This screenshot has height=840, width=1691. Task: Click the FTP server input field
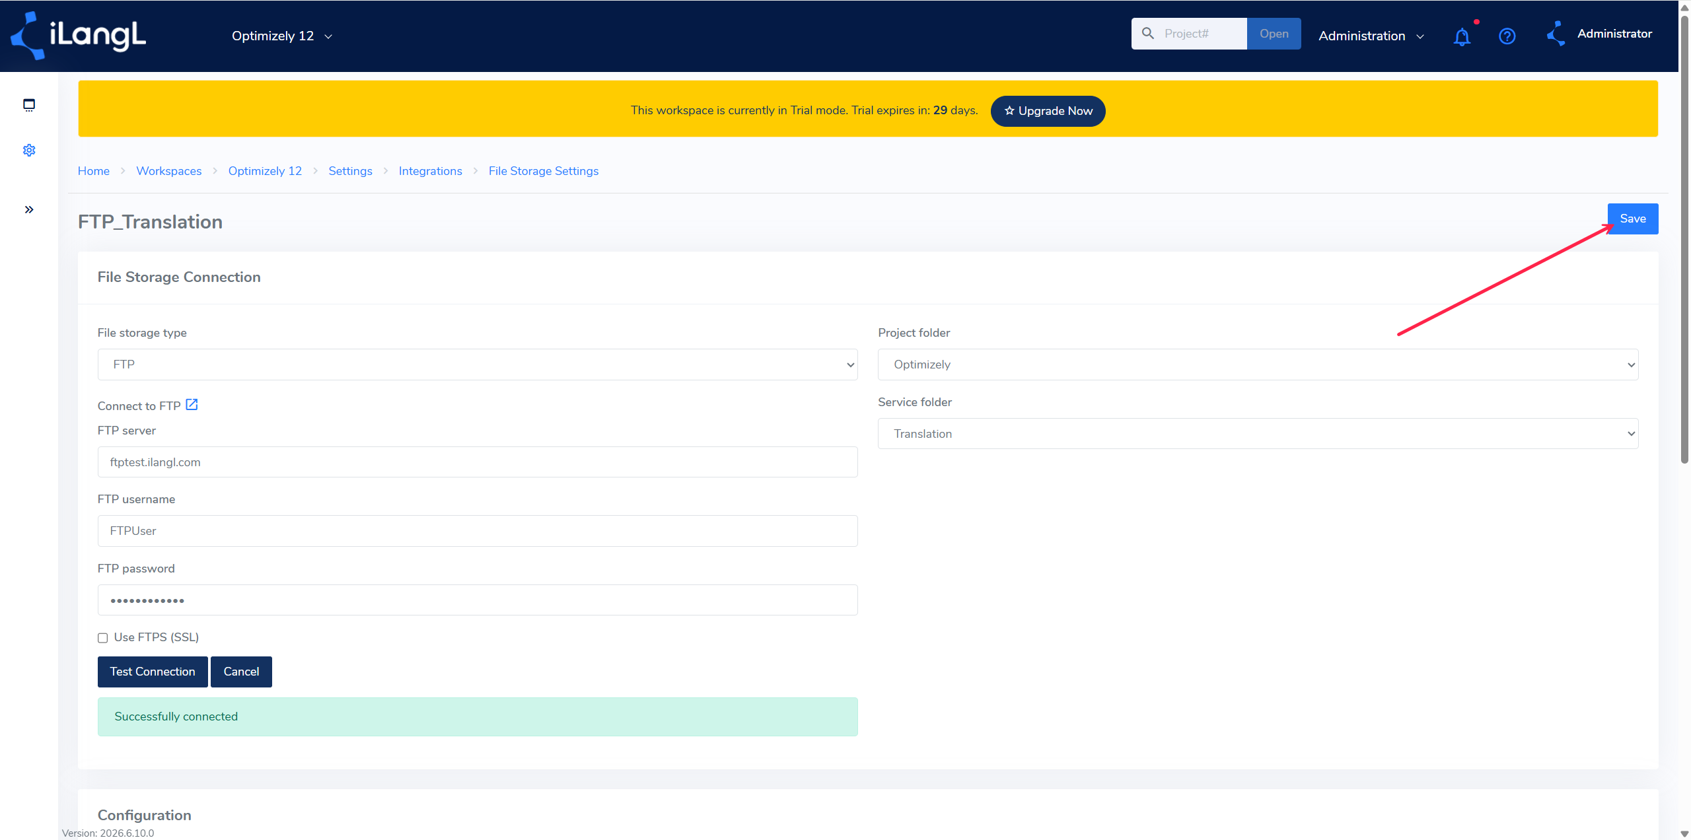point(478,462)
